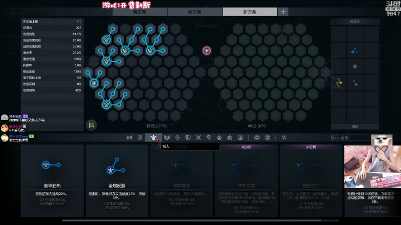Select the second hexagon filter icon
The width and height of the screenshot is (401, 225).
click(x=267, y=137)
